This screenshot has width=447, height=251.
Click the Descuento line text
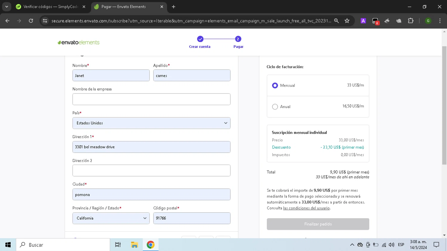[281, 147]
